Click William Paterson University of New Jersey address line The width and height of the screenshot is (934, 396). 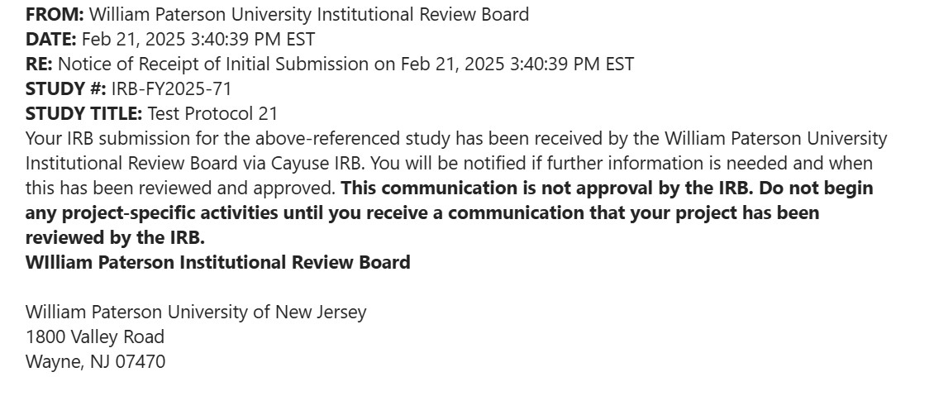coord(196,312)
